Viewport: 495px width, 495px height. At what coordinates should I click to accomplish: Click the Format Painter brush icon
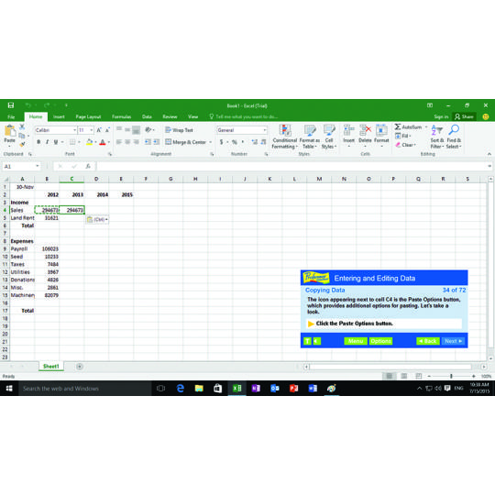(22, 144)
